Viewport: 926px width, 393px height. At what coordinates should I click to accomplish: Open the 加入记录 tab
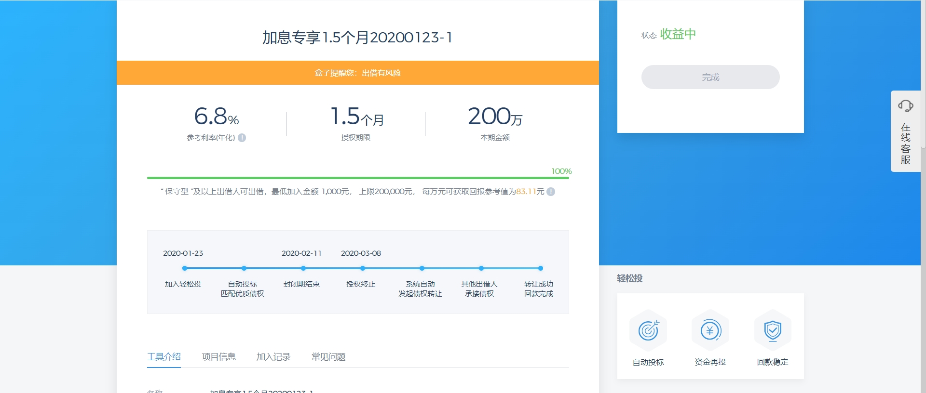[x=273, y=357]
